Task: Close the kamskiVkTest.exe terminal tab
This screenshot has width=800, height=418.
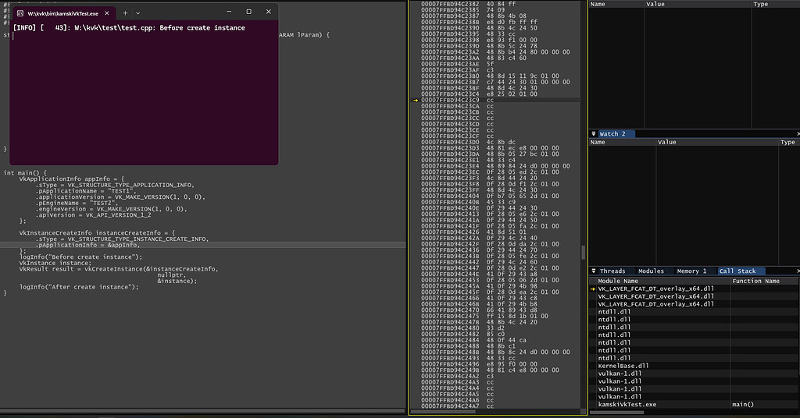Action: [x=106, y=13]
